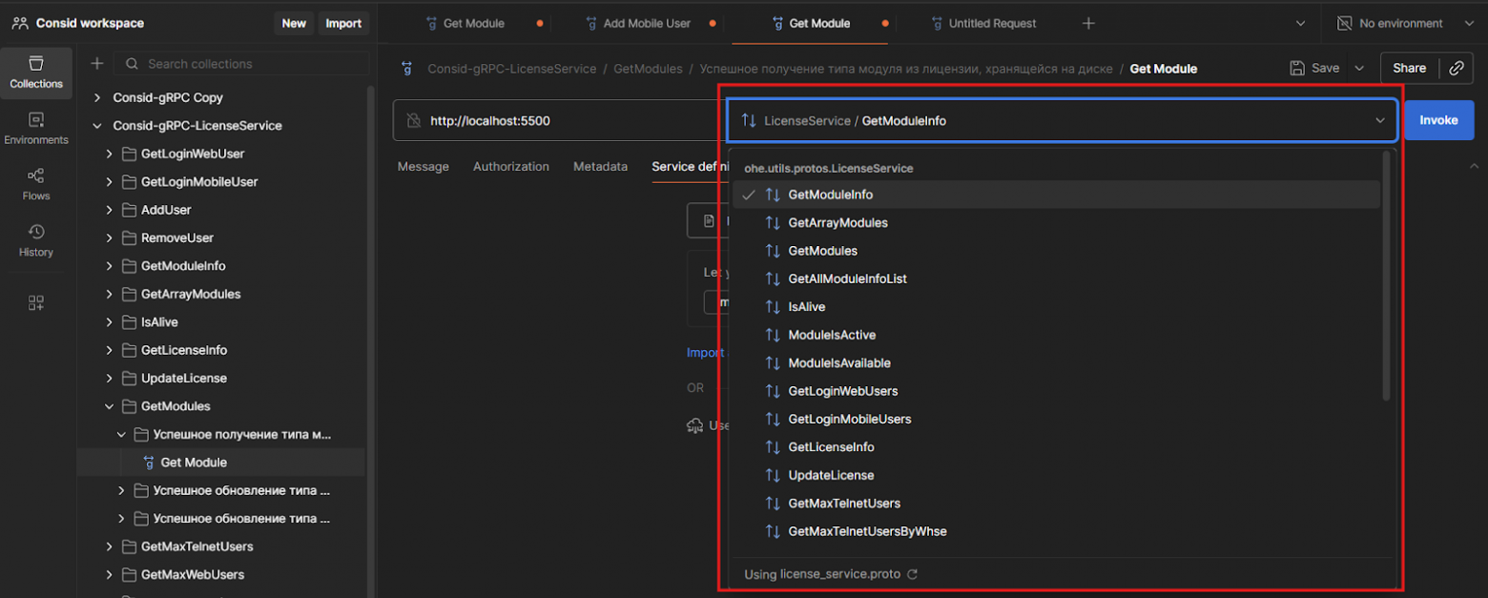This screenshot has width=1488, height=598.
Task: Click the http://localhost:5500 URL field
Action: [x=558, y=120]
